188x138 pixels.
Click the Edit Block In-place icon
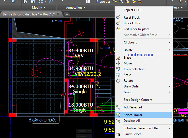click(x=118, y=29)
